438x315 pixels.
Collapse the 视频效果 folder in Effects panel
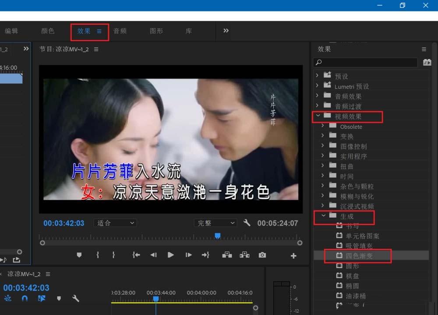[318, 116]
